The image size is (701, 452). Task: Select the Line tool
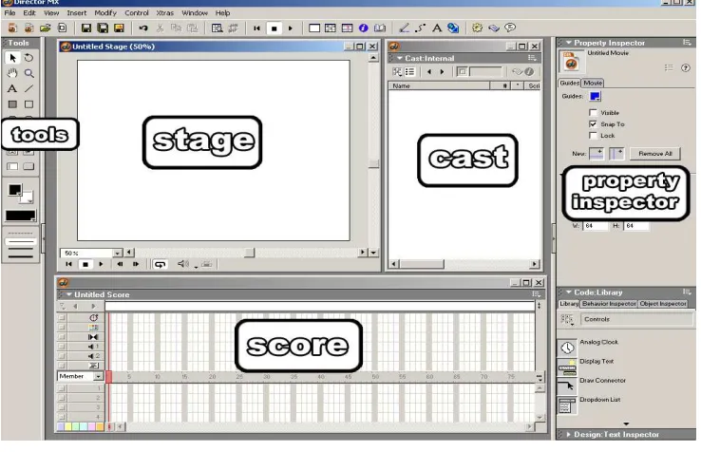[28, 88]
